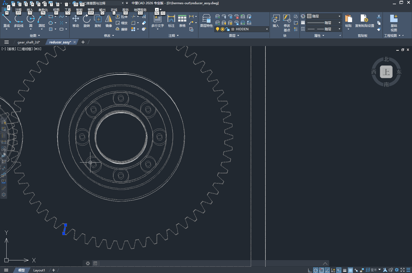Toggle the layer on/off lightbulb icon
The height and width of the screenshot is (273, 412).
pos(218,29)
